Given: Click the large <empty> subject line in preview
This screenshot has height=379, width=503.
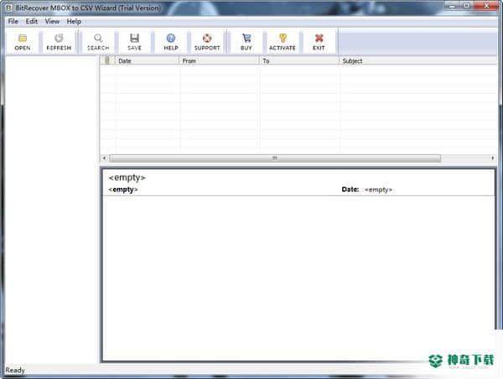Looking at the screenshot, I should pos(127,178).
